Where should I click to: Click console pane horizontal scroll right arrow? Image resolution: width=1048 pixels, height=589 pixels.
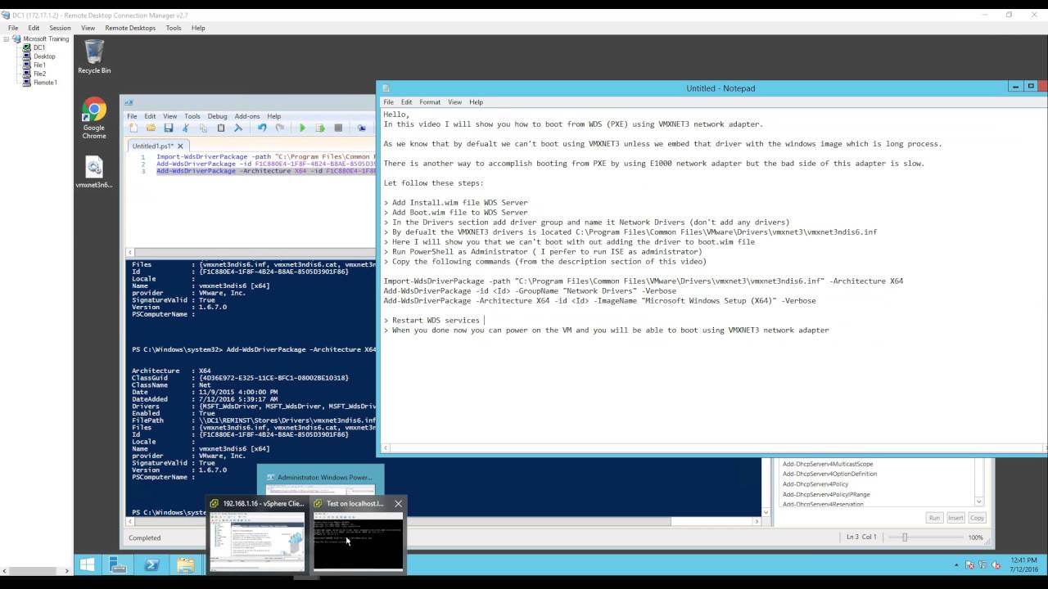tap(757, 521)
